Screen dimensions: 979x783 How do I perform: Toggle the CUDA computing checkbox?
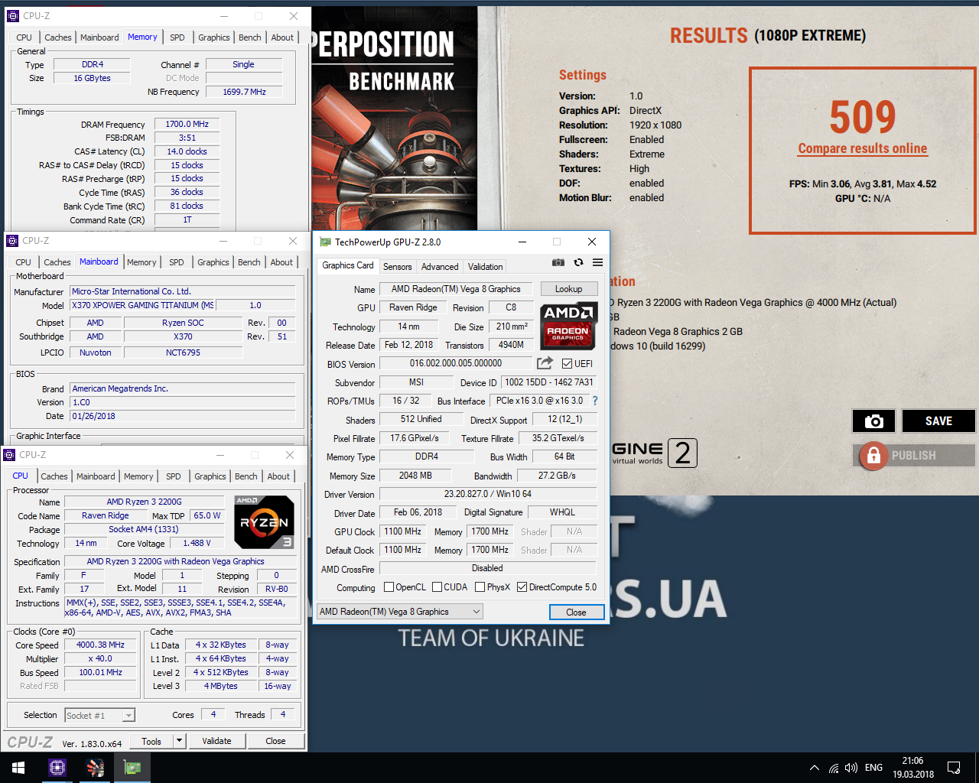(437, 587)
